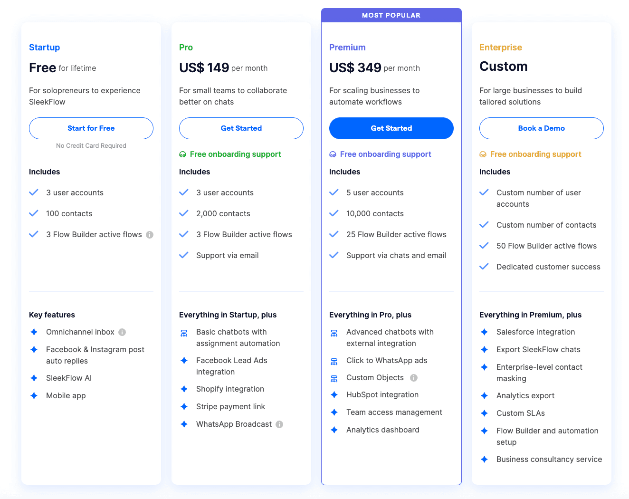Click Enterprise-level contact masking text

(539, 373)
